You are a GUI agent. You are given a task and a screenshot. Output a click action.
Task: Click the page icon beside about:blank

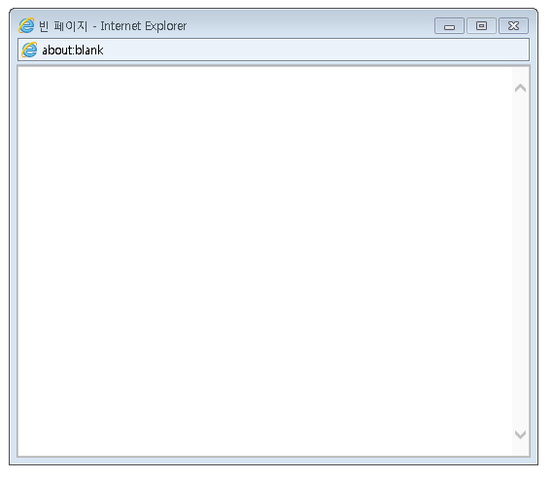point(29,50)
